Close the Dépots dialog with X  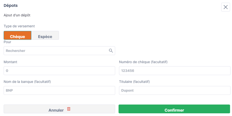[x=225, y=7]
